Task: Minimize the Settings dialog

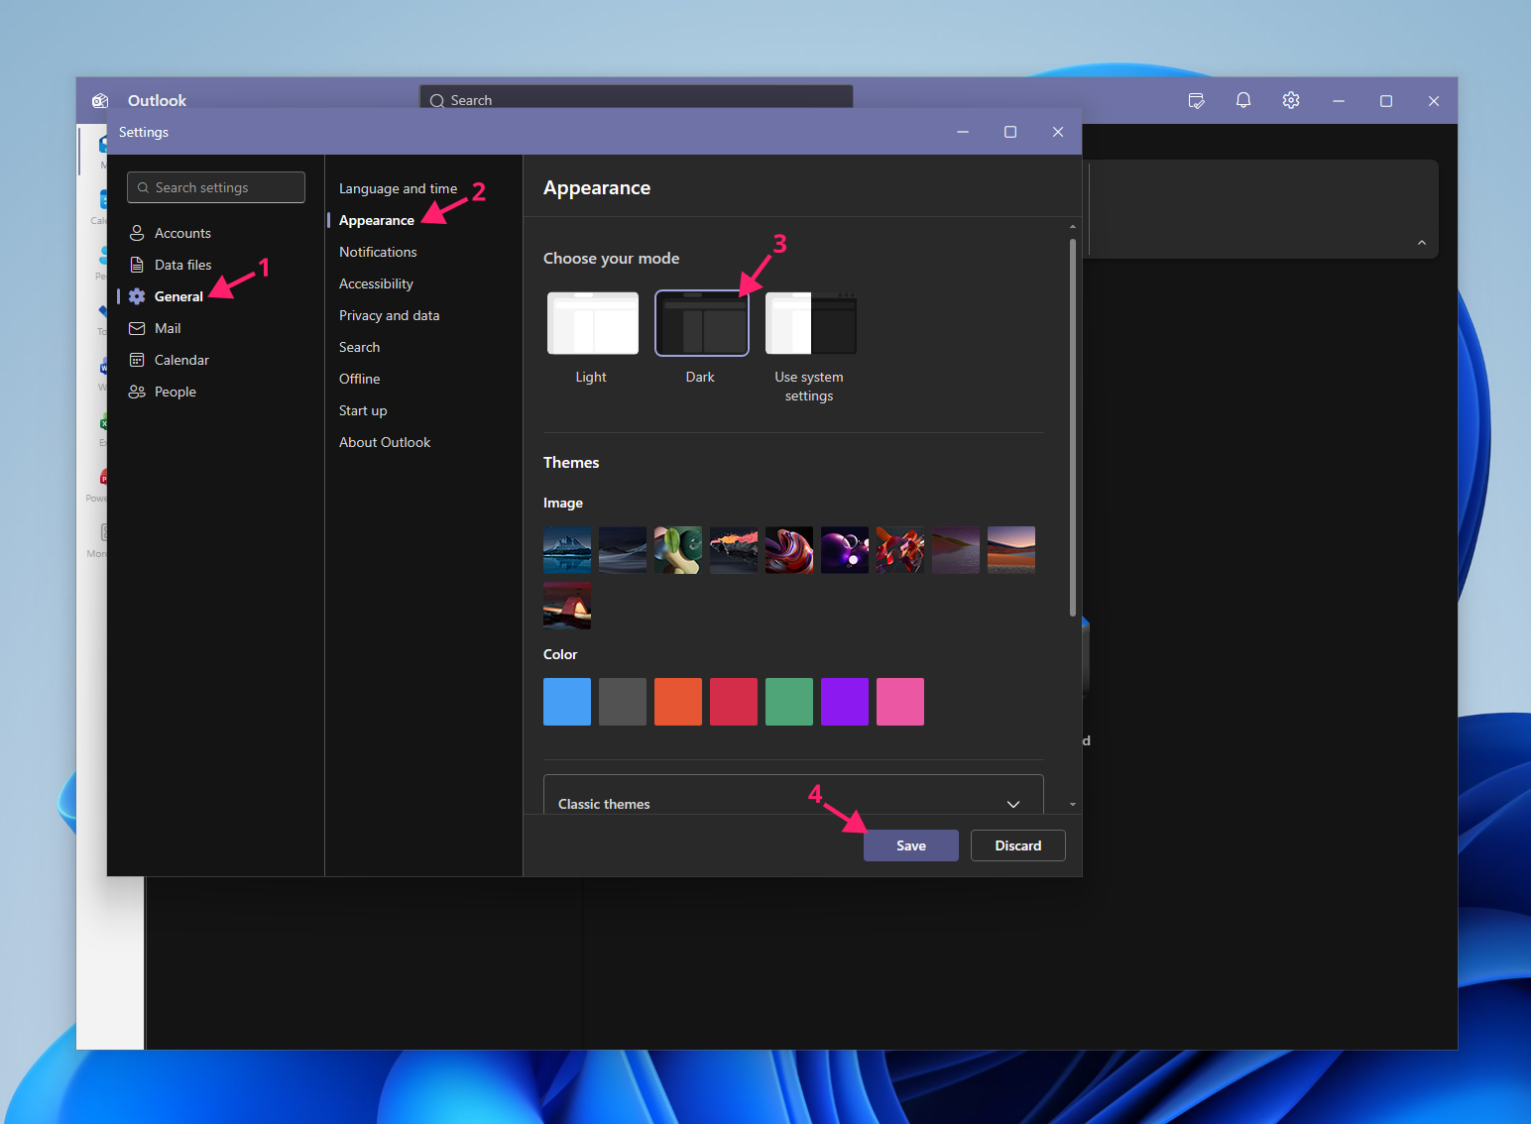Action: [963, 132]
